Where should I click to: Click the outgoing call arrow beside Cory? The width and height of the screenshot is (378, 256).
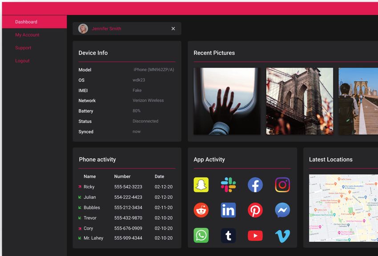(80, 228)
